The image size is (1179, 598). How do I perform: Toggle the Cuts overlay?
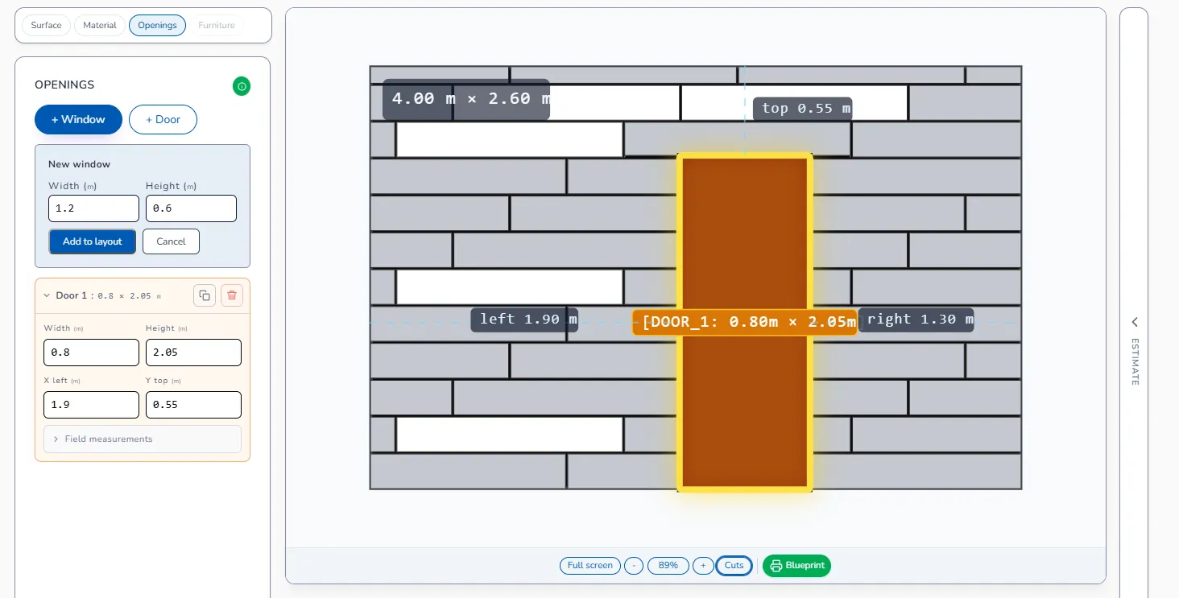coord(734,566)
